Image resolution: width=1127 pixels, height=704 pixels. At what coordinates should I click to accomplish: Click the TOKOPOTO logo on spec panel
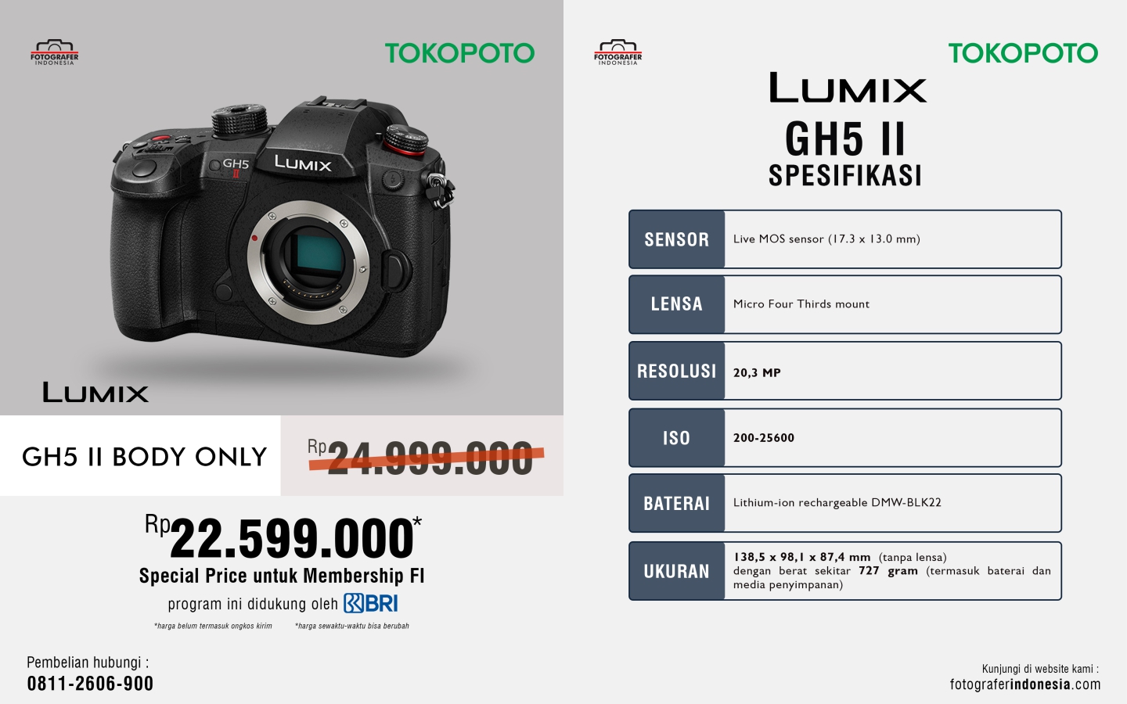[1023, 53]
